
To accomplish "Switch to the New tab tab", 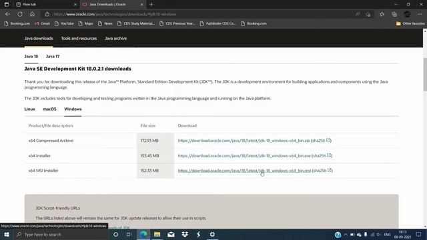I will tap(46, 5).
